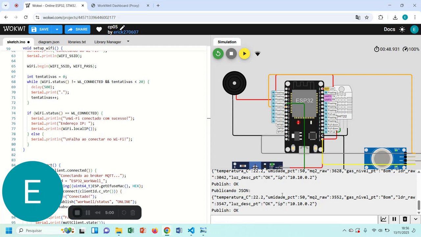Open Visual Studio Code from the taskbar
The image size is (421, 237).
191,230
